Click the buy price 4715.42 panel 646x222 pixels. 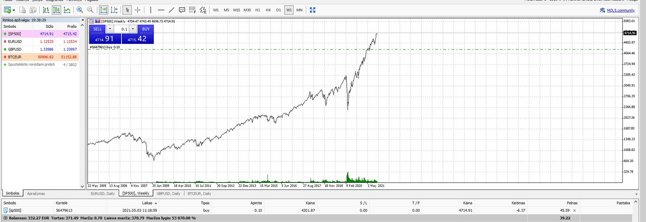pyautogui.click(x=138, y=38)
